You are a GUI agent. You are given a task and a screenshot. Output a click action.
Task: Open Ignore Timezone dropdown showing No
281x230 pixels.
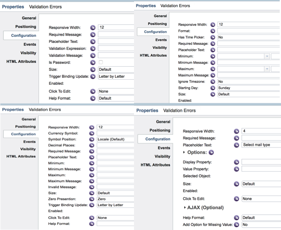click(248, 82)
